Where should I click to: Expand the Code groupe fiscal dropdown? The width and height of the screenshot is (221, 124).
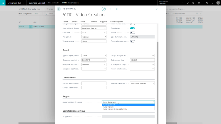142,60
